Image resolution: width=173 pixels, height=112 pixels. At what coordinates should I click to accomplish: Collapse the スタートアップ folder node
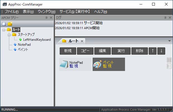point(9,35)
